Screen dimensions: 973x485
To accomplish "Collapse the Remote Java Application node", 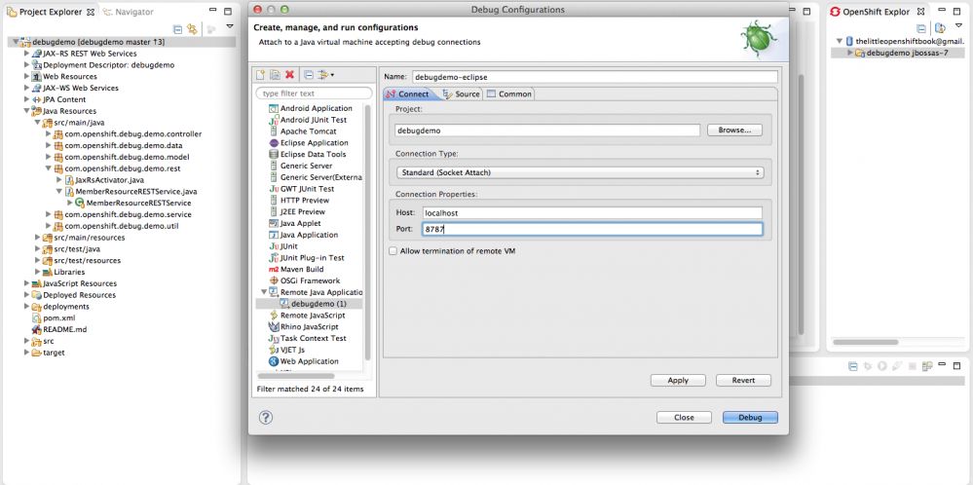I will pos(264,292).
